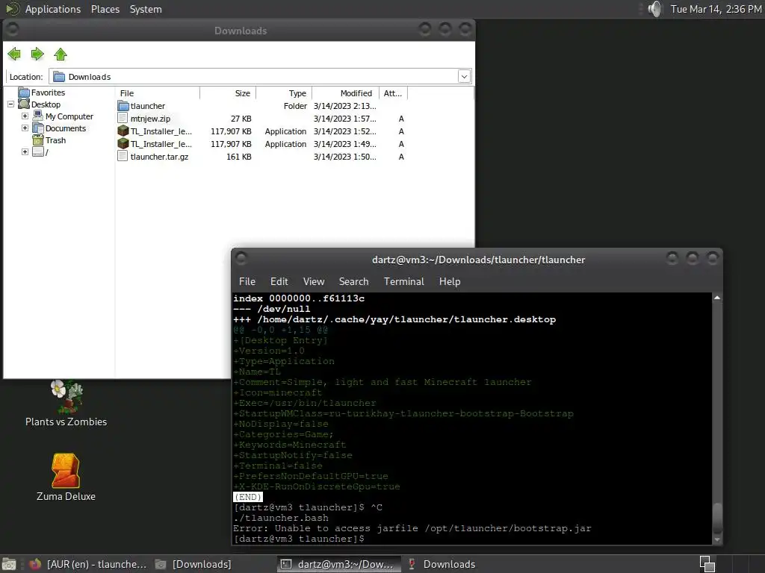Screen dimensions: 765x573
Task: Collapse the Desktop tree node
Action: [10, 104]
